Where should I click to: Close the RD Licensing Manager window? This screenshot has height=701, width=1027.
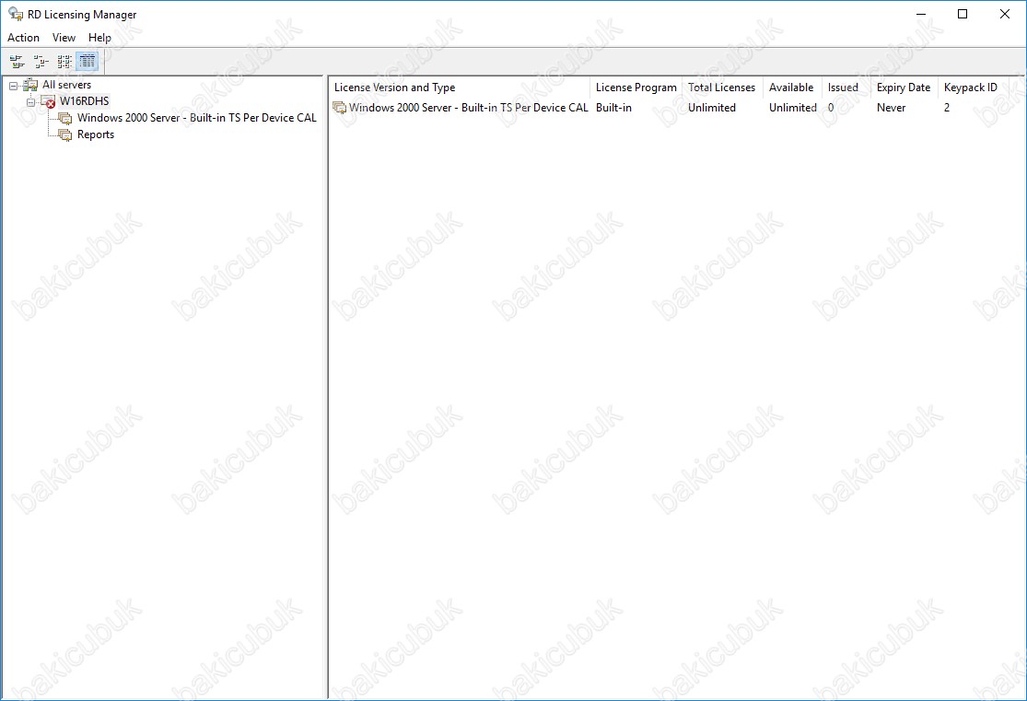pyautogui.click(x=1005, y=14)
